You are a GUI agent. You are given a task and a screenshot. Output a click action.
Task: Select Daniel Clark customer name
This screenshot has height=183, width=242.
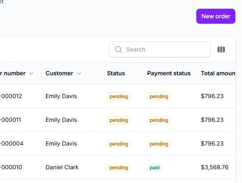tap(62, 167)
